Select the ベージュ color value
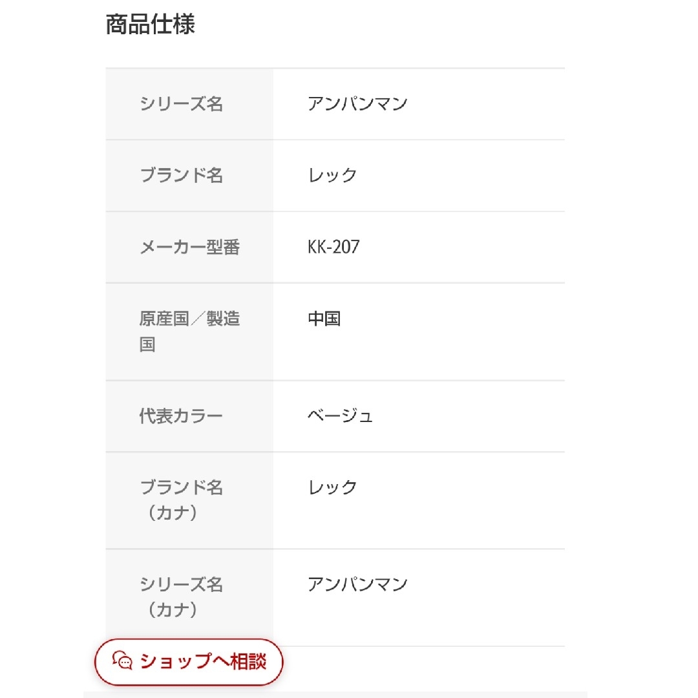 [x=340, y=416]
